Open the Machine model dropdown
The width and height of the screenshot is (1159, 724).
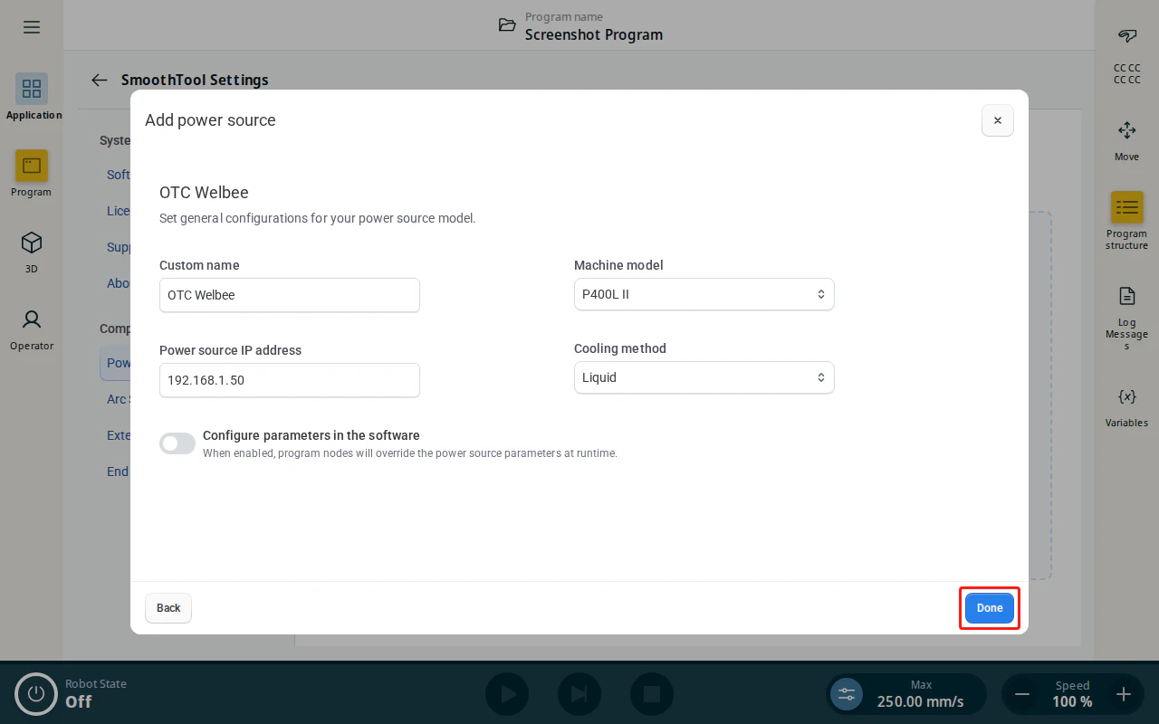[704, 294]
